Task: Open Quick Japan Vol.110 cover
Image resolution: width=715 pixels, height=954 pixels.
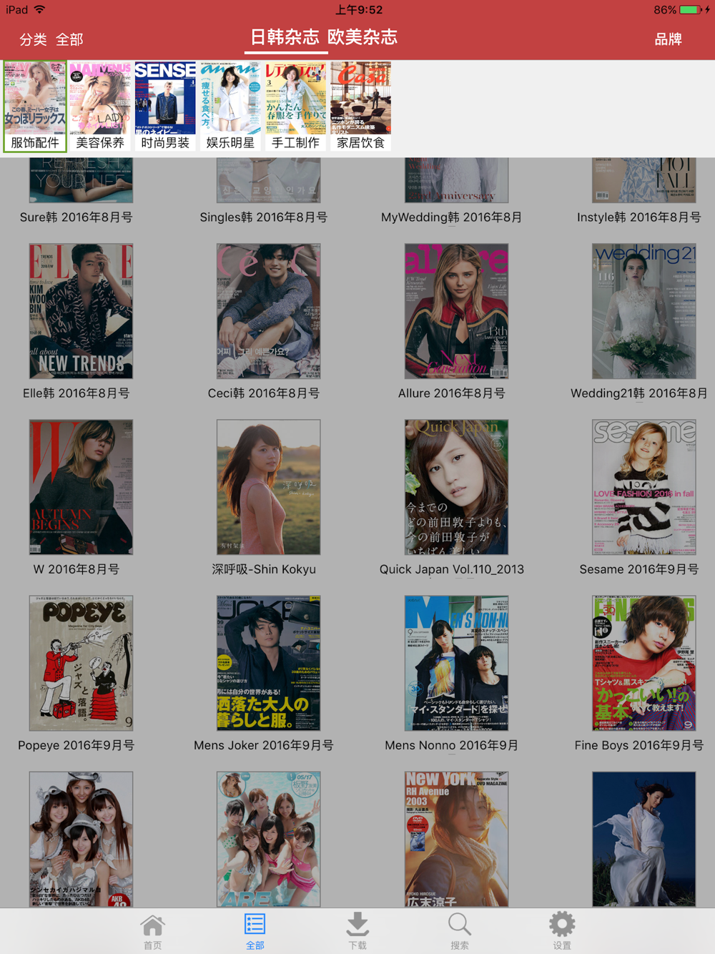Action: pyautogui.click(x=456, y=487)
